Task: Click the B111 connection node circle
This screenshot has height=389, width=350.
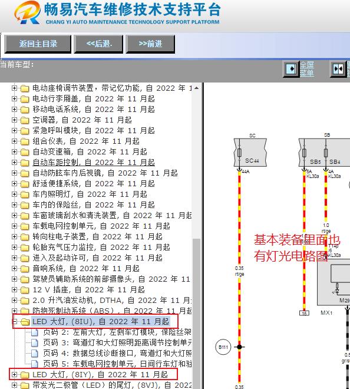Action: [x=223, y=347]
